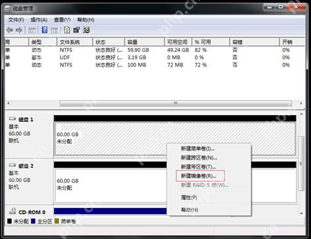Image resolution: width=311 pixels, height=239 pixels.
Task: Click the olive 简单卷 legend swatch
Action: [57, 221]
